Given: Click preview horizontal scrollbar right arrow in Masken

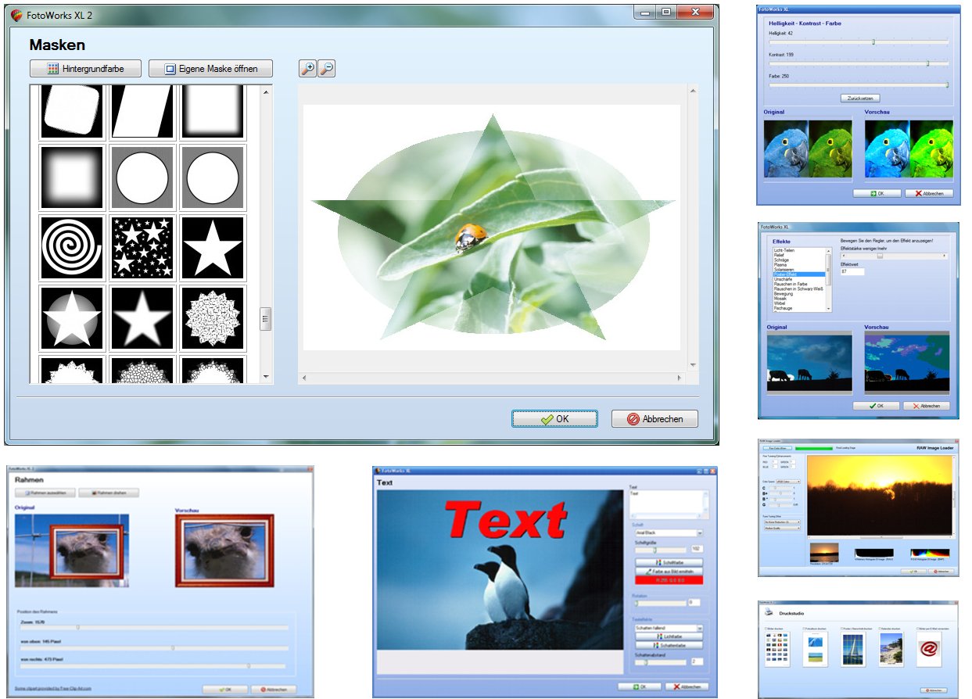Looking at the screenshot, I should [680, 378].
